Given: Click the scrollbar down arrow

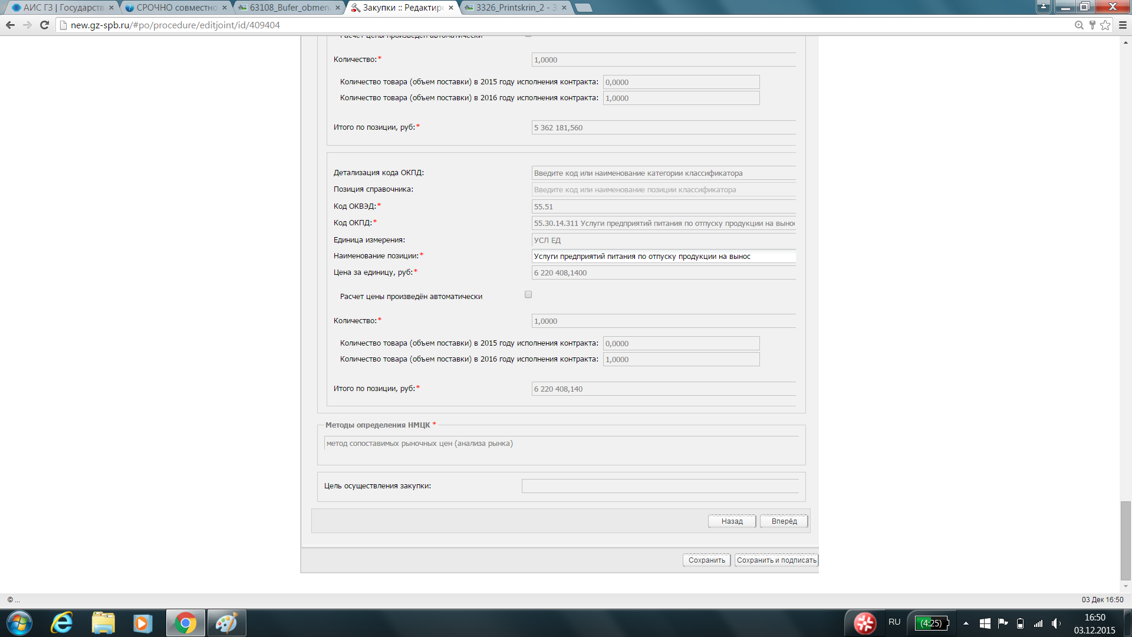Looking at the screenshot, I should click(1126, 586).
